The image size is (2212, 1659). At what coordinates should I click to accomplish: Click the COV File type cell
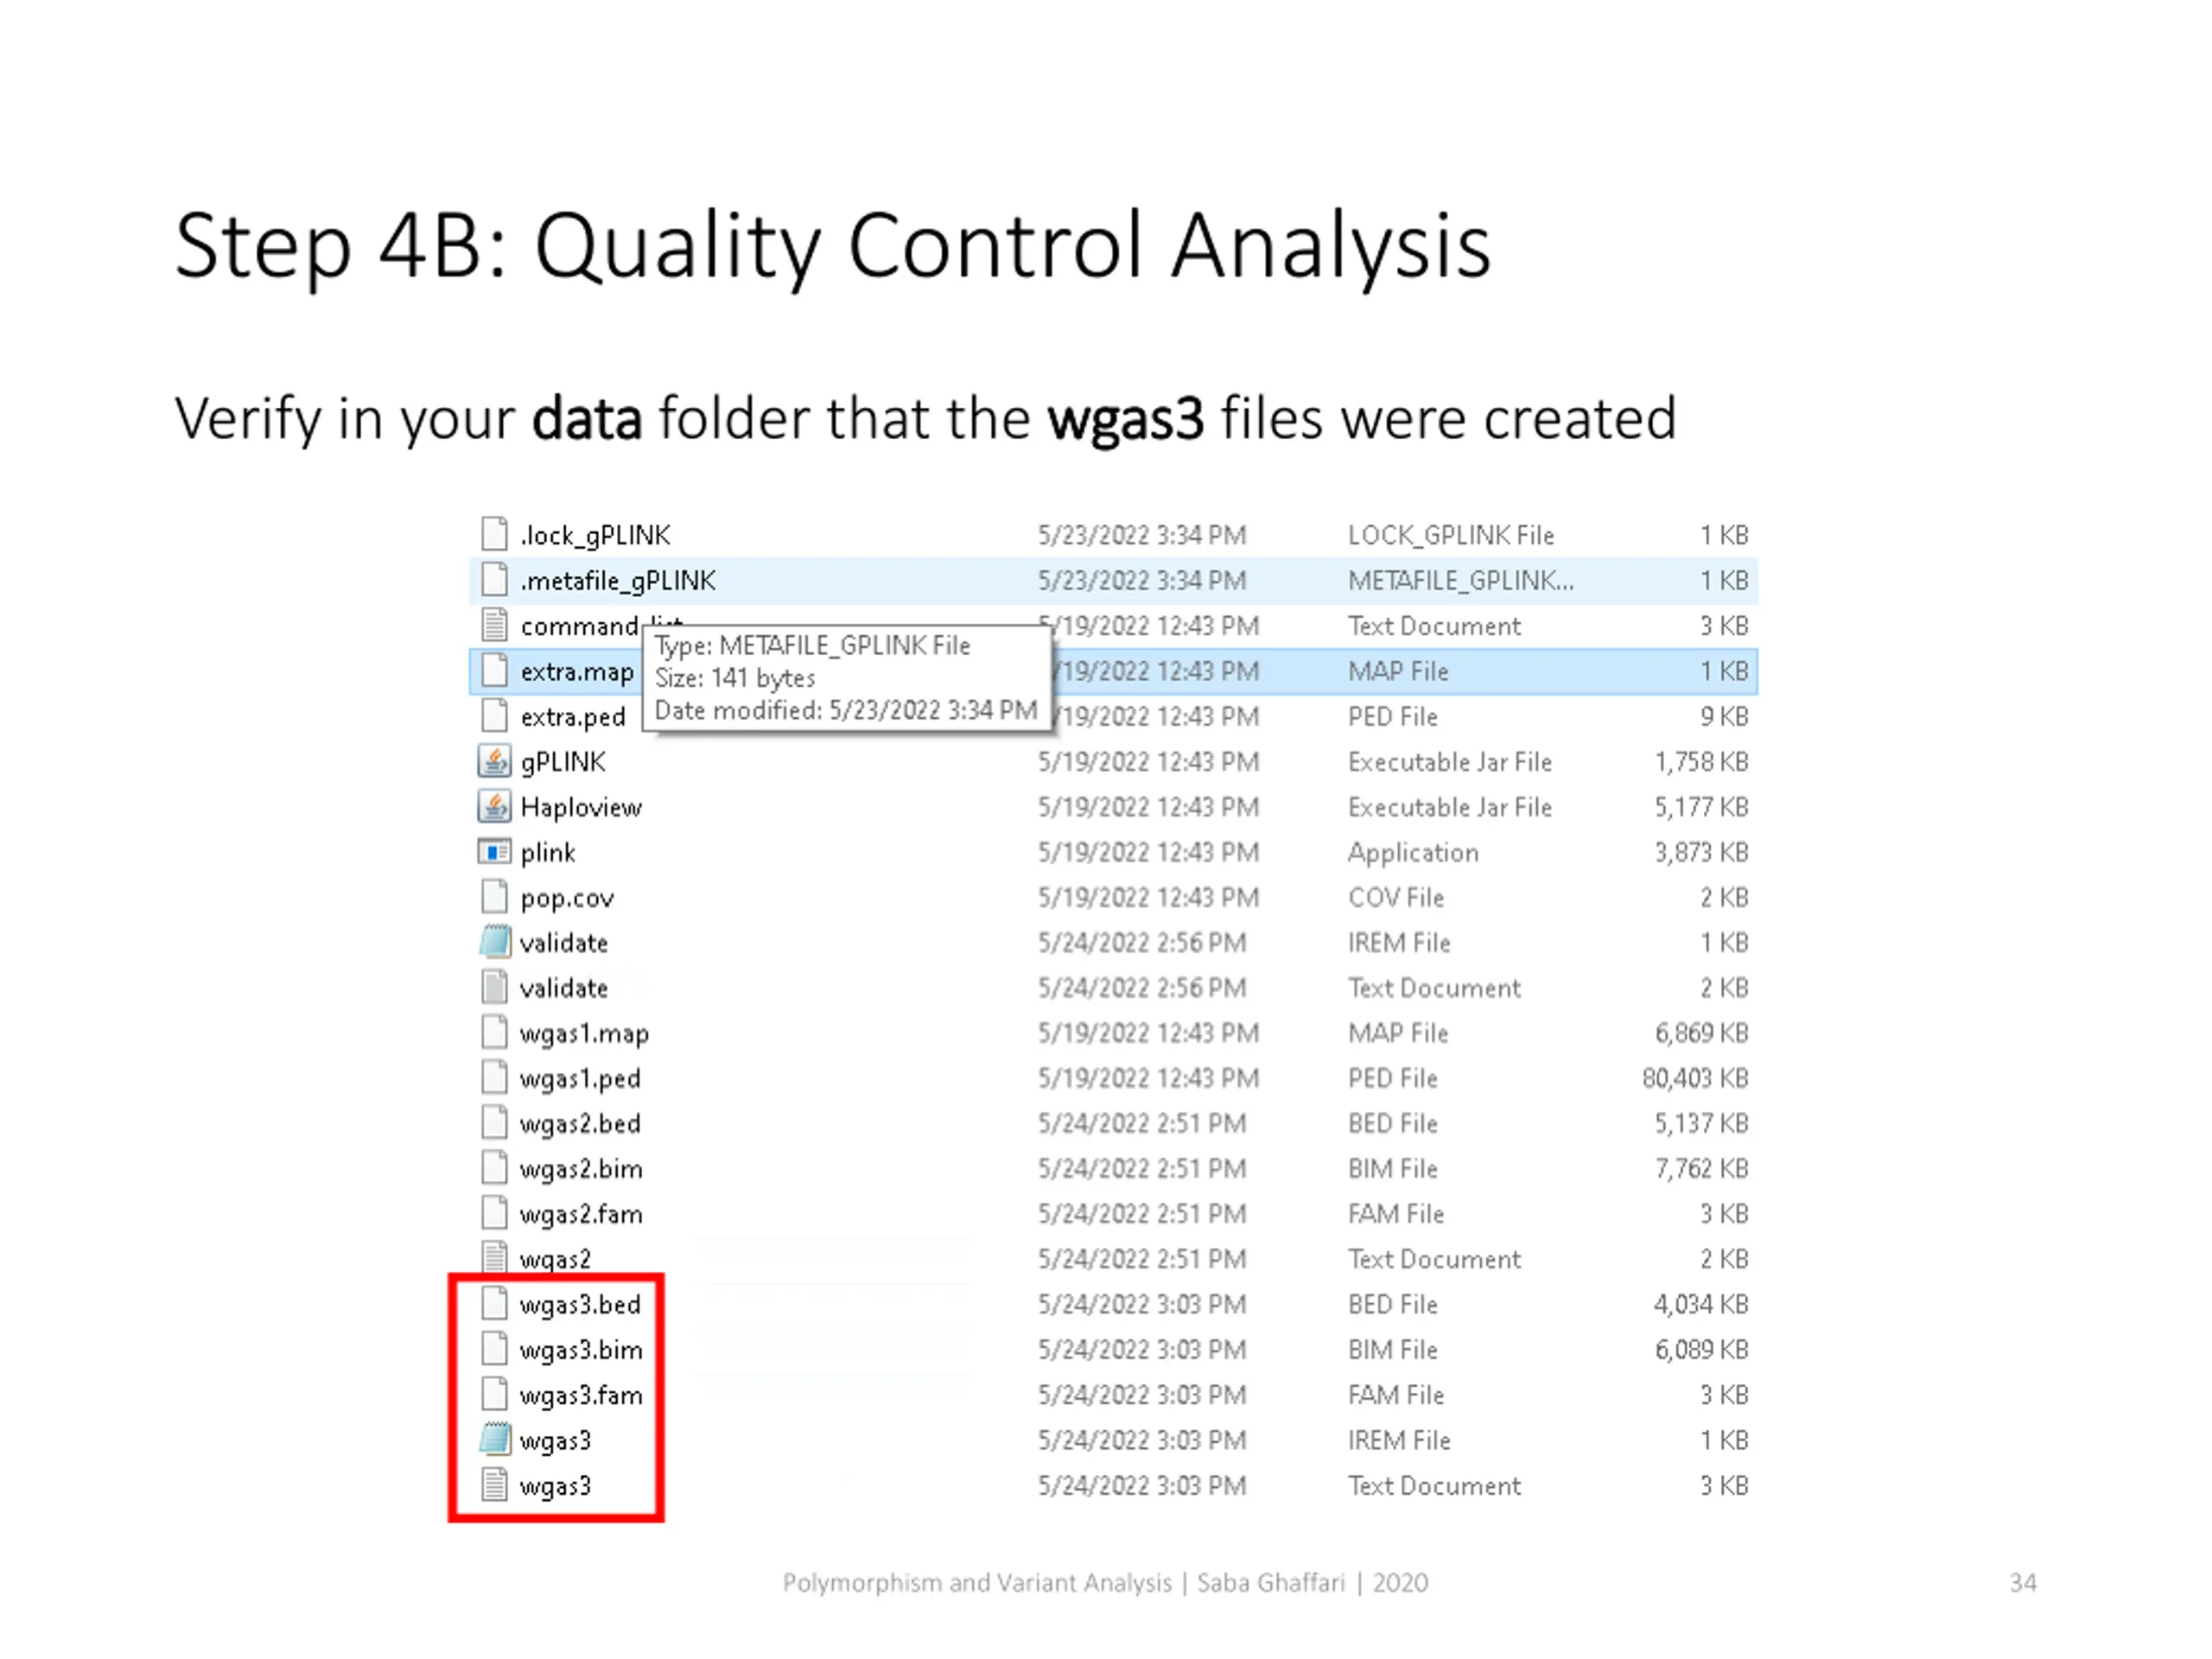[x=1396, y=897]
